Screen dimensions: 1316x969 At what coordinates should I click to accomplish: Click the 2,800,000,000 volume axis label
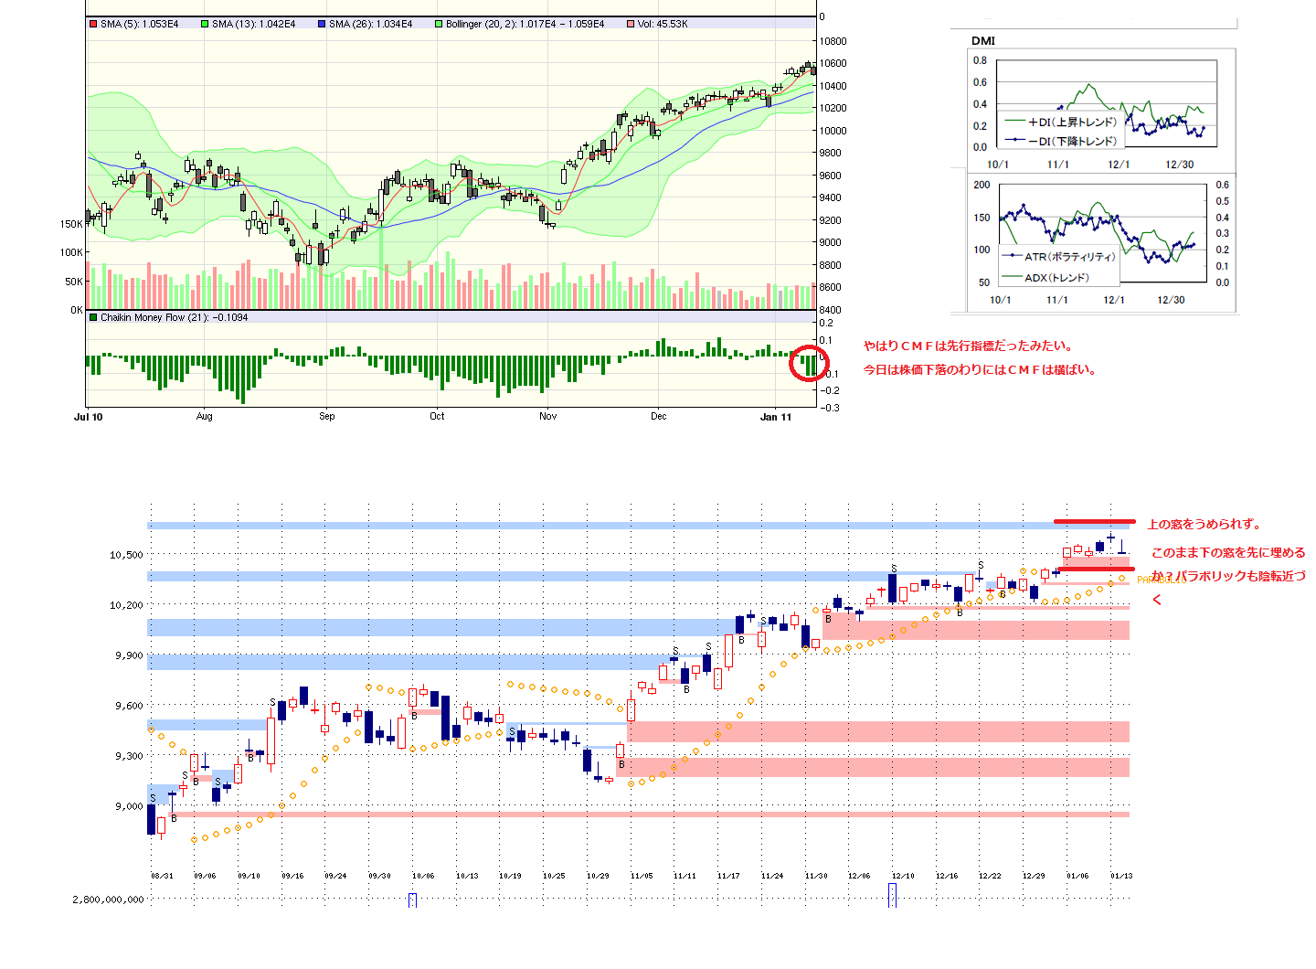108,900
